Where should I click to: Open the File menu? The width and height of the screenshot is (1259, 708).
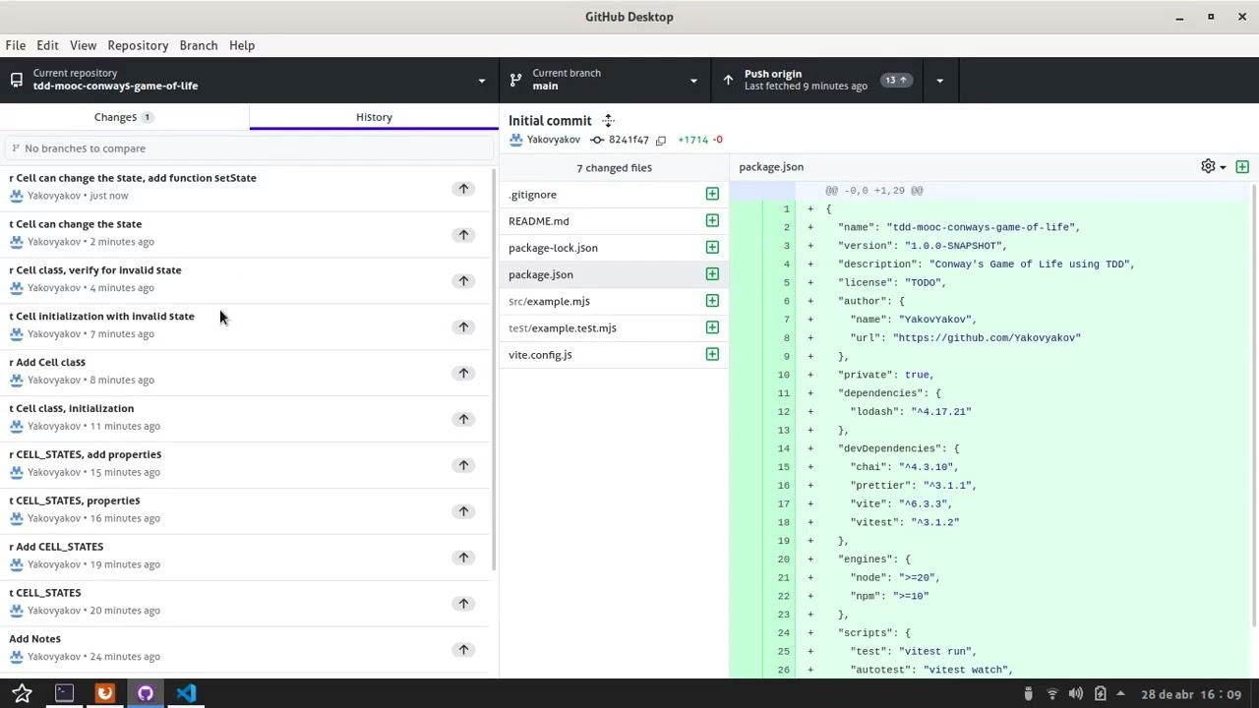tap(16, 45)
